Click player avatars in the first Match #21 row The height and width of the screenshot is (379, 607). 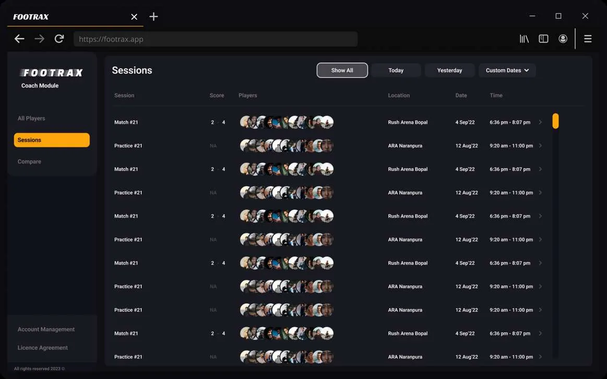(x=287, y=122)
